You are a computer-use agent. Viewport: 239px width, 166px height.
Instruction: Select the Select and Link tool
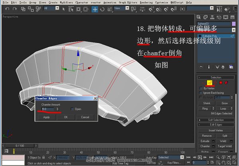tap(23, 9)
